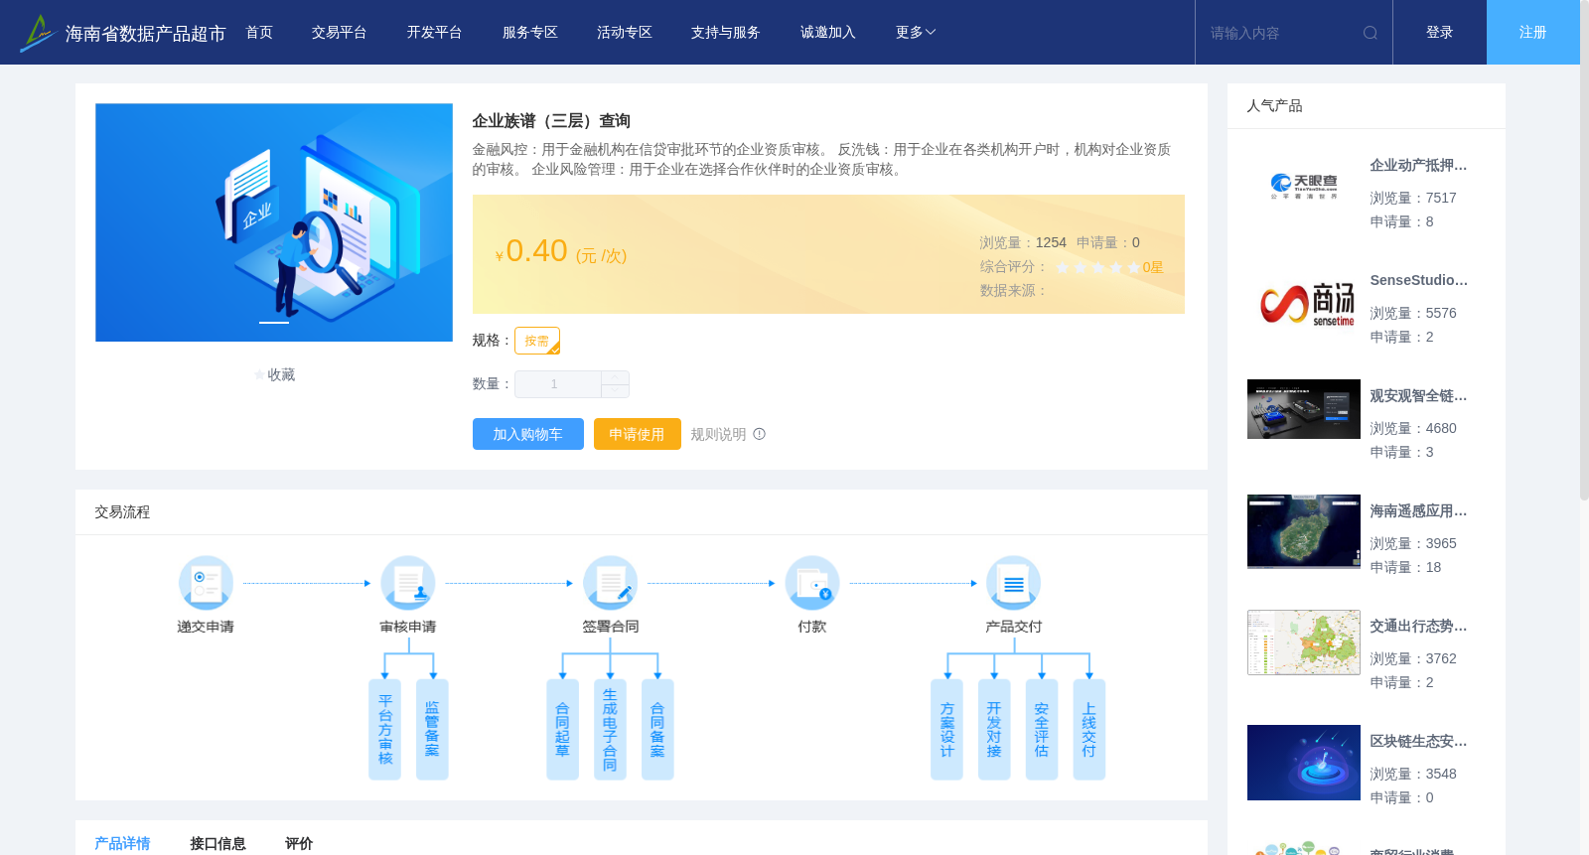Viewport: 1589px width, 855px height.
Task: Click the Hainan data supermarket logo
Action: 37,33
